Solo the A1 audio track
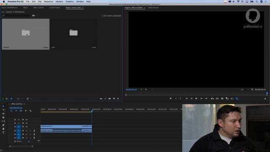The image size is (270, 152). pos(30,131)
